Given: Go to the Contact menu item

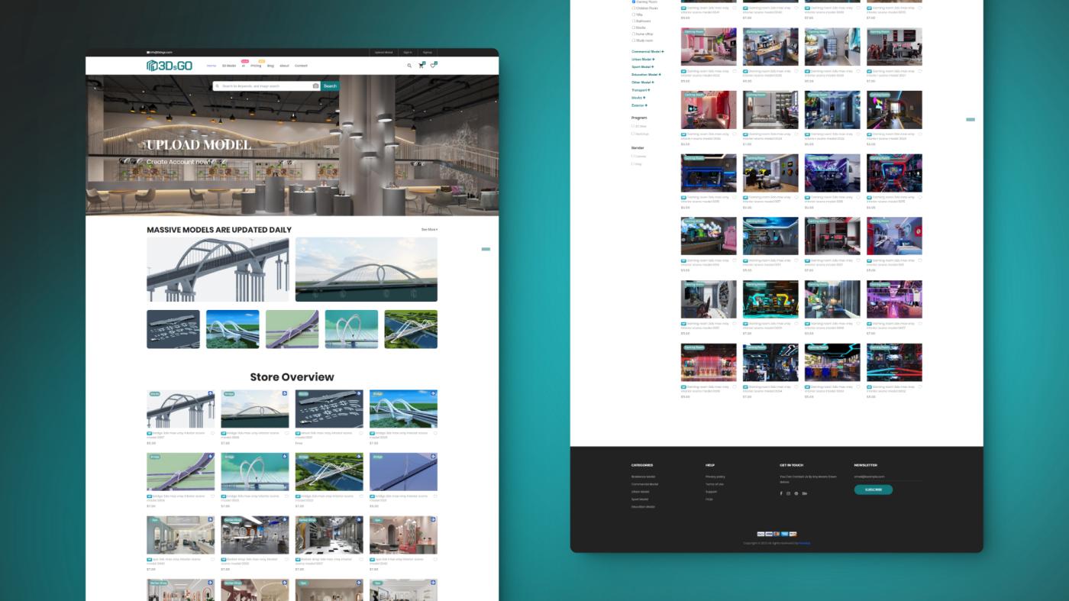Looking at the screenshot, I should 301,66.
